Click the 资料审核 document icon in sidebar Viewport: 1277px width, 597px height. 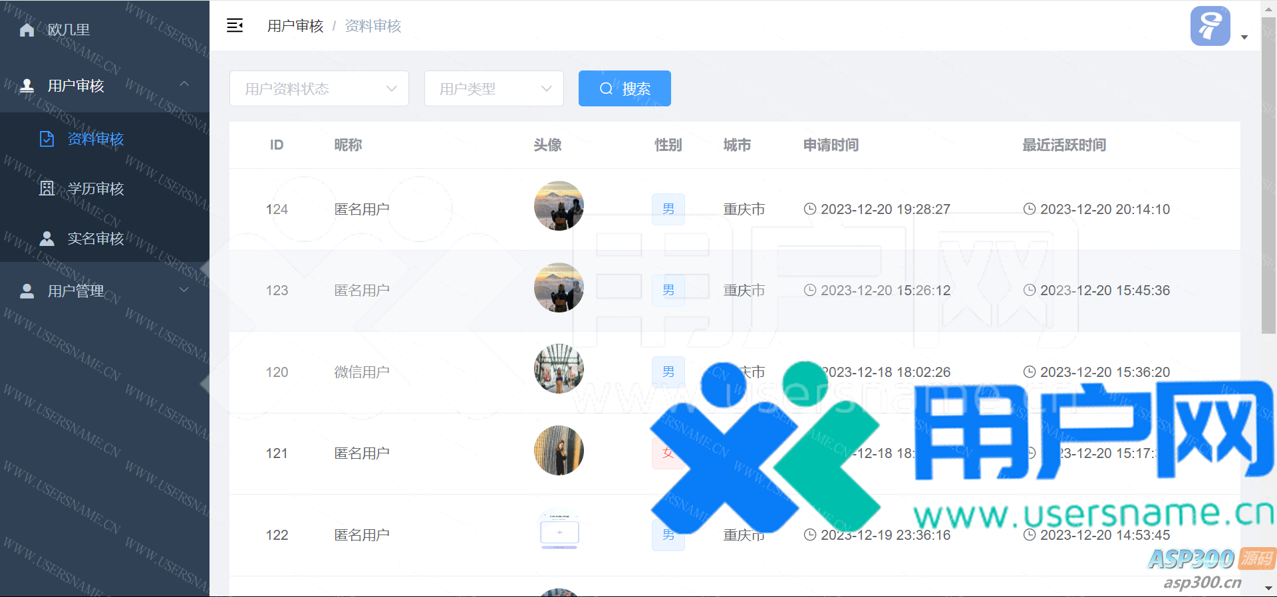[47, 139]
